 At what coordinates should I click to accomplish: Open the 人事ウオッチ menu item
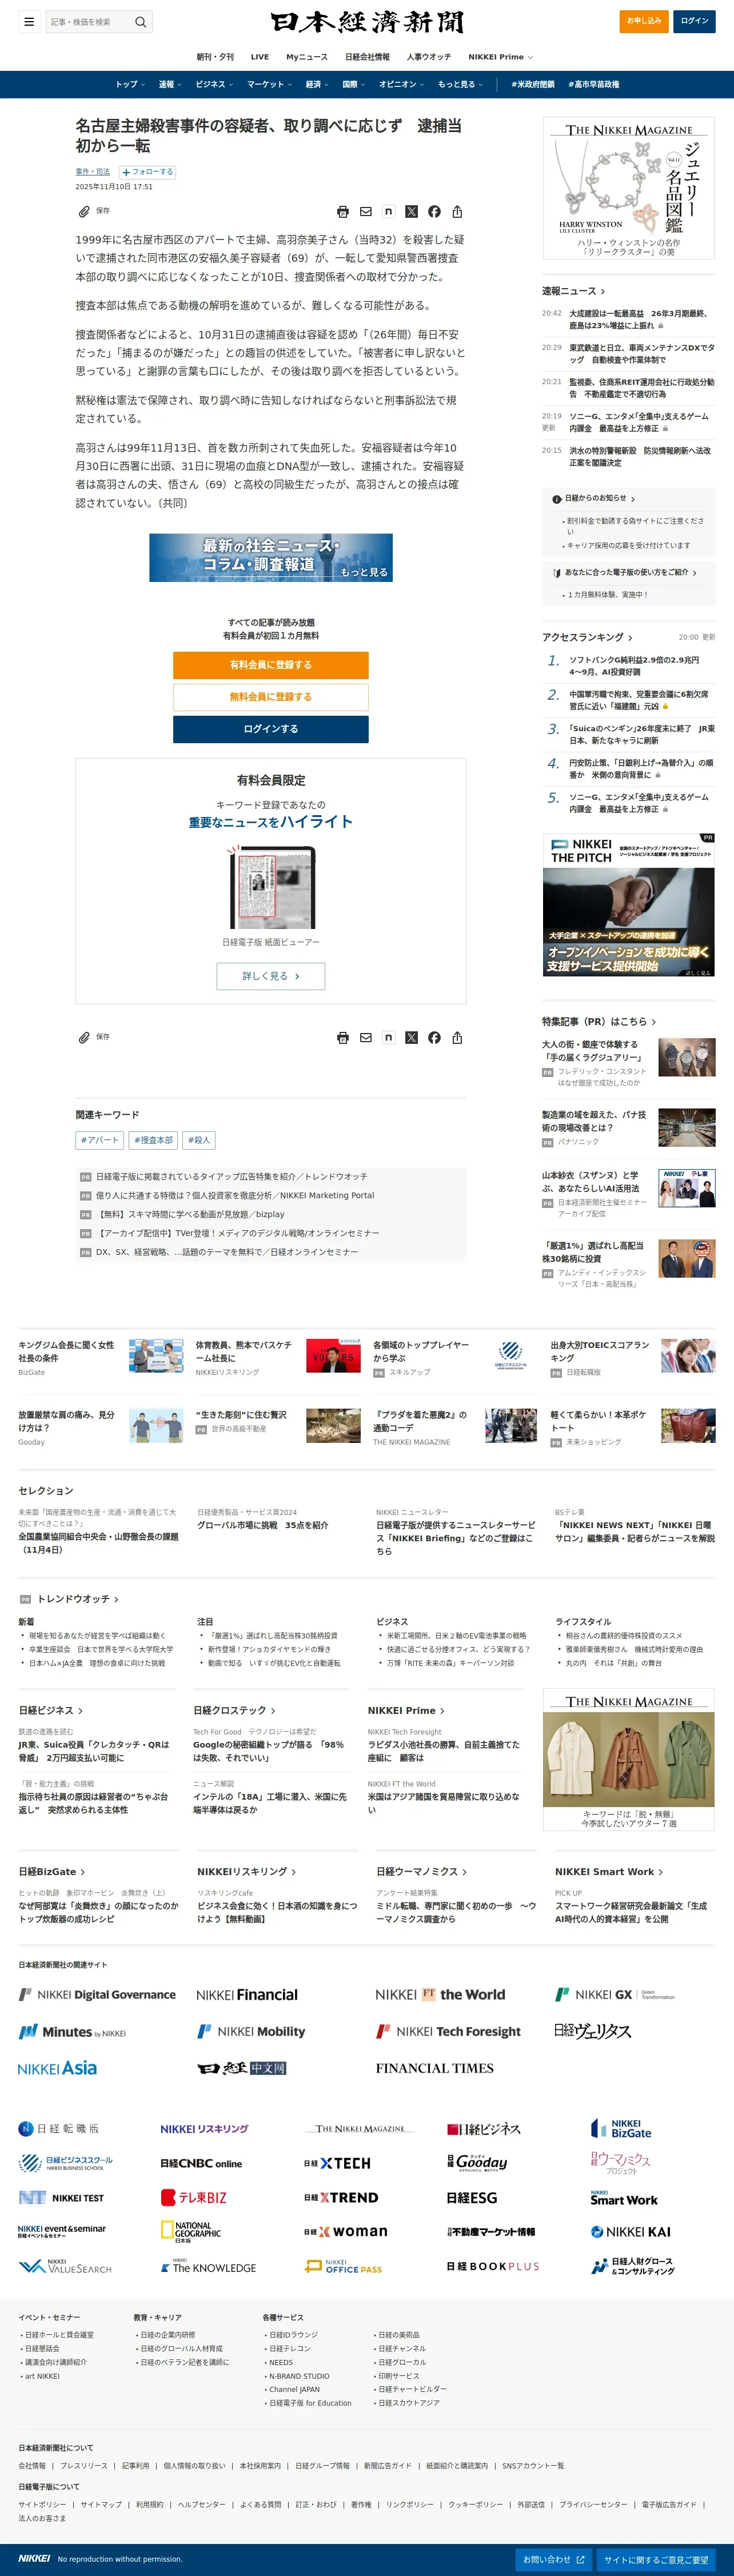click(429, 57)
